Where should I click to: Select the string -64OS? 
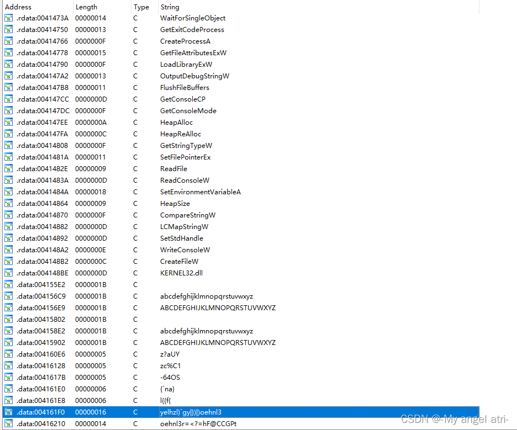coord(170,378)
